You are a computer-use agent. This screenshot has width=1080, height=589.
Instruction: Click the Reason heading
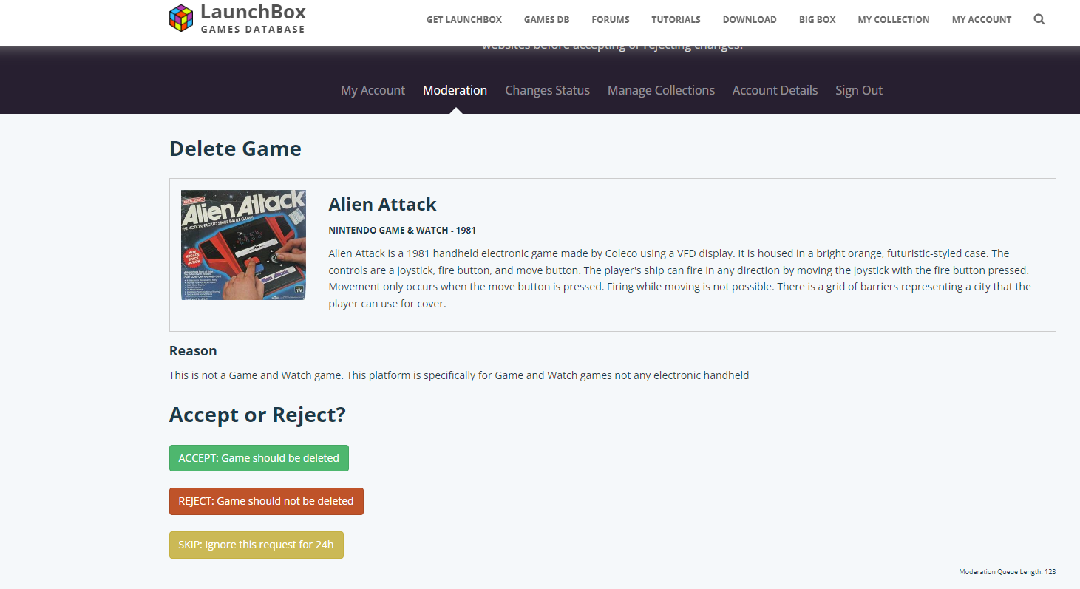tap(193, 351)
